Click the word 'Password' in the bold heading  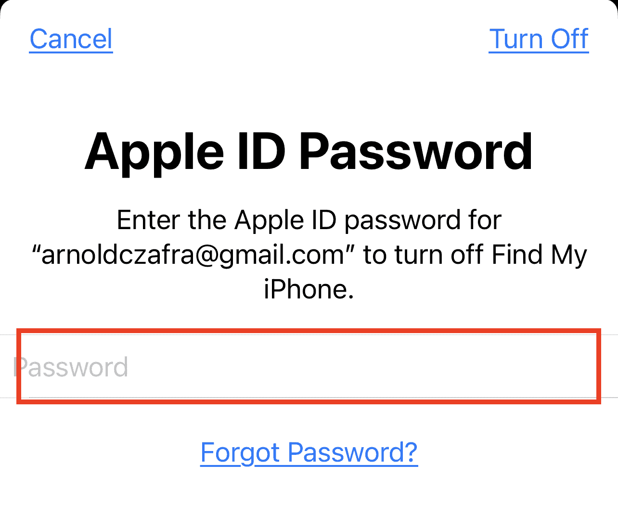[416, 152]
